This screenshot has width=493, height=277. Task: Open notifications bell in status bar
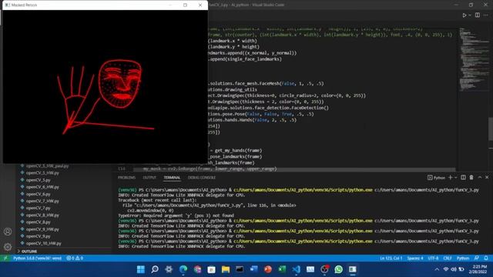[x=486, y=259]
